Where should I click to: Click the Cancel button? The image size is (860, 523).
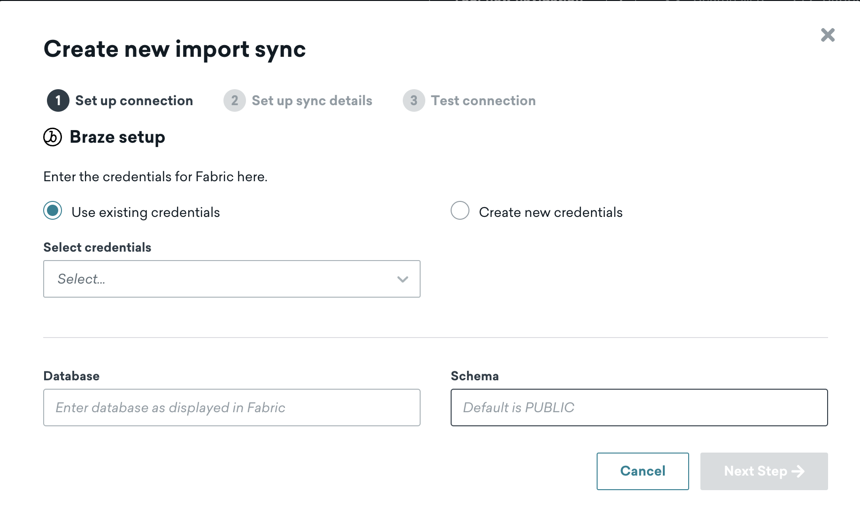[643, 471]
